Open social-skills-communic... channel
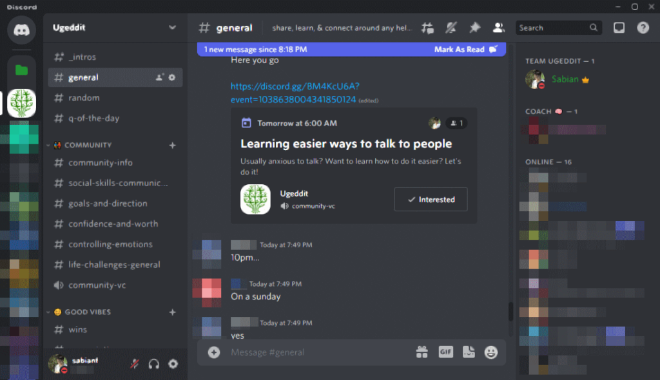Viewport: 660px width, 380px height. [x=115, y=183]
